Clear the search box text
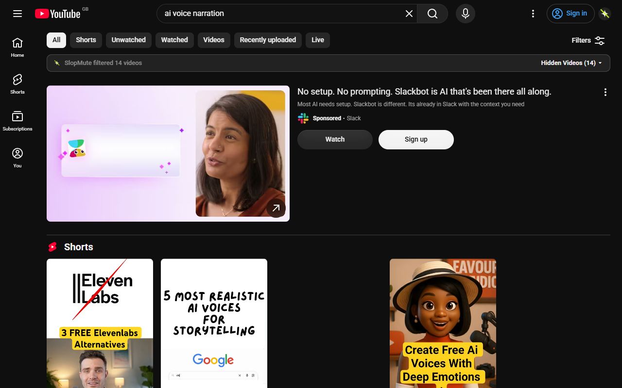This screenshot has height=388, width=622. coord(409,14)
